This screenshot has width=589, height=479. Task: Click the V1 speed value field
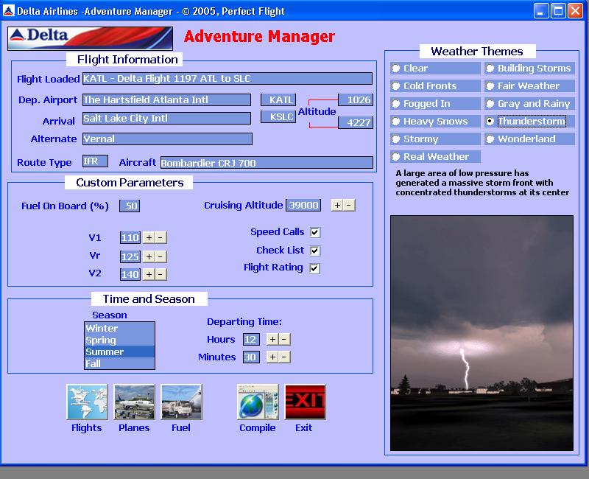tap(130, 237)
